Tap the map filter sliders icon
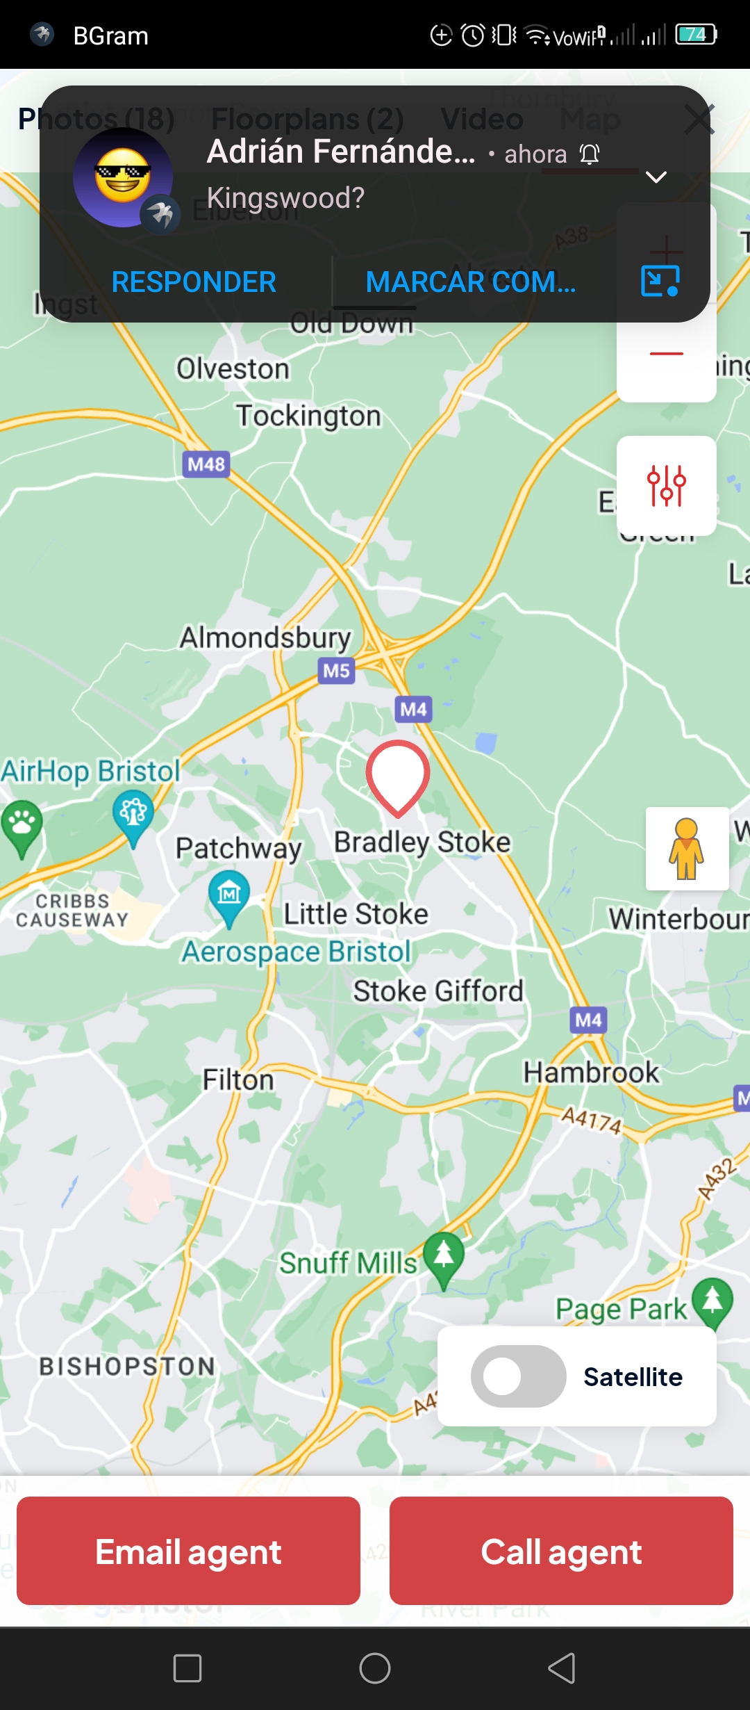The height and width of the screenshot is (1710, 750). (x=666, y=485)
